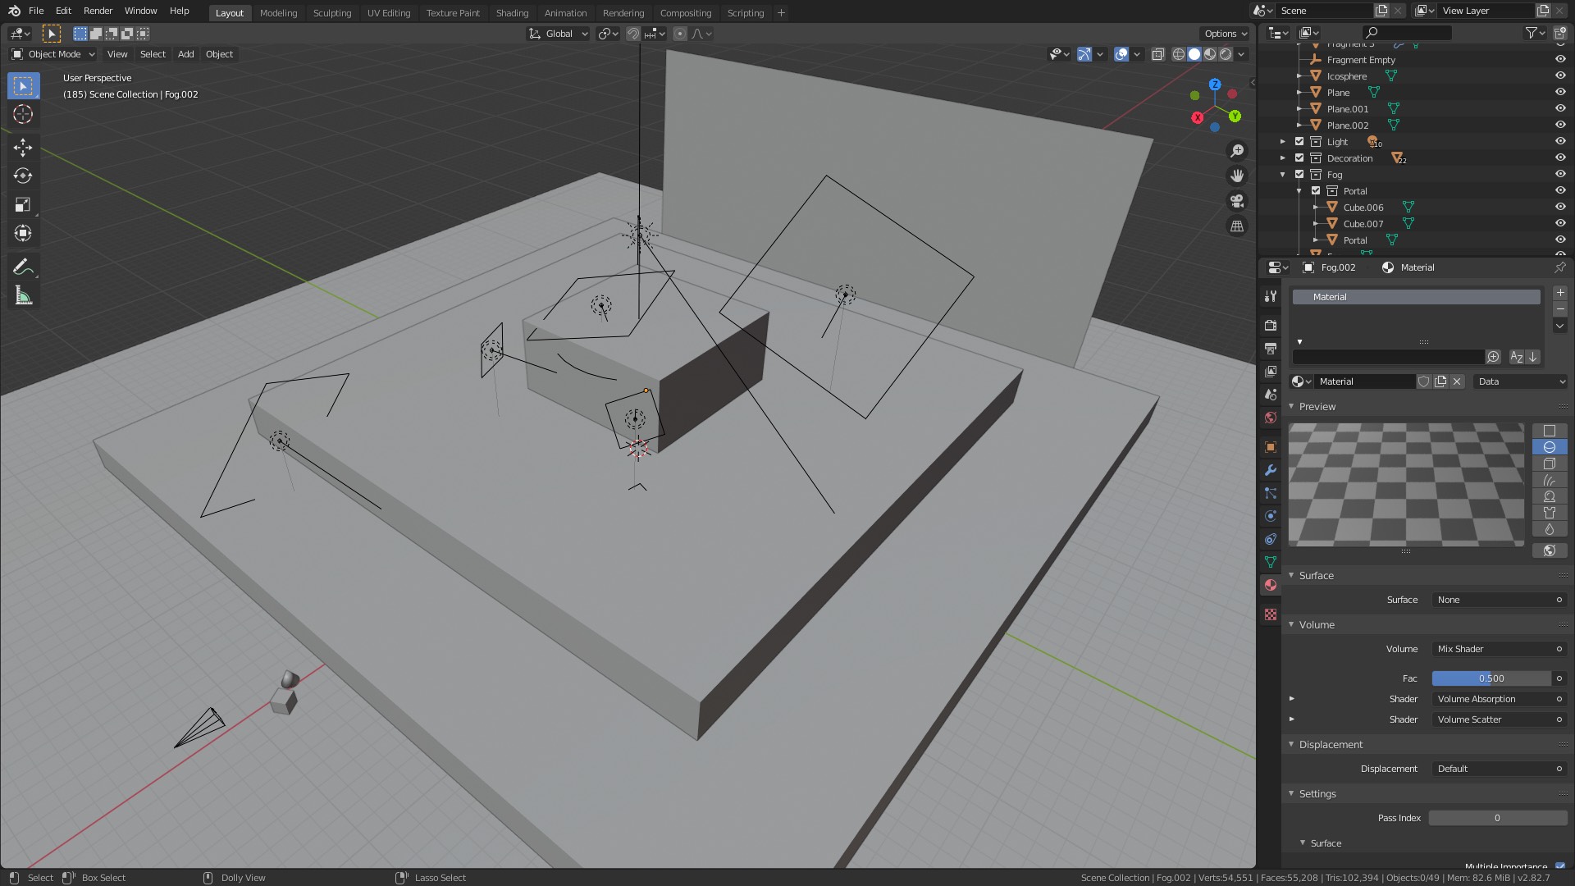Switch to the UV Editing workspace tab

click(x=388, y=12)
